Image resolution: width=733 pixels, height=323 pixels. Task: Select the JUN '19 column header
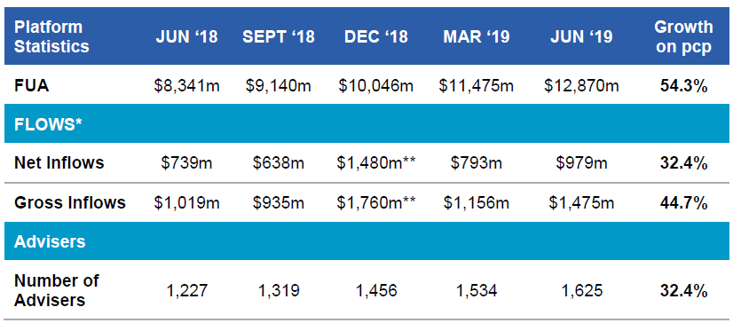(581, 37)
